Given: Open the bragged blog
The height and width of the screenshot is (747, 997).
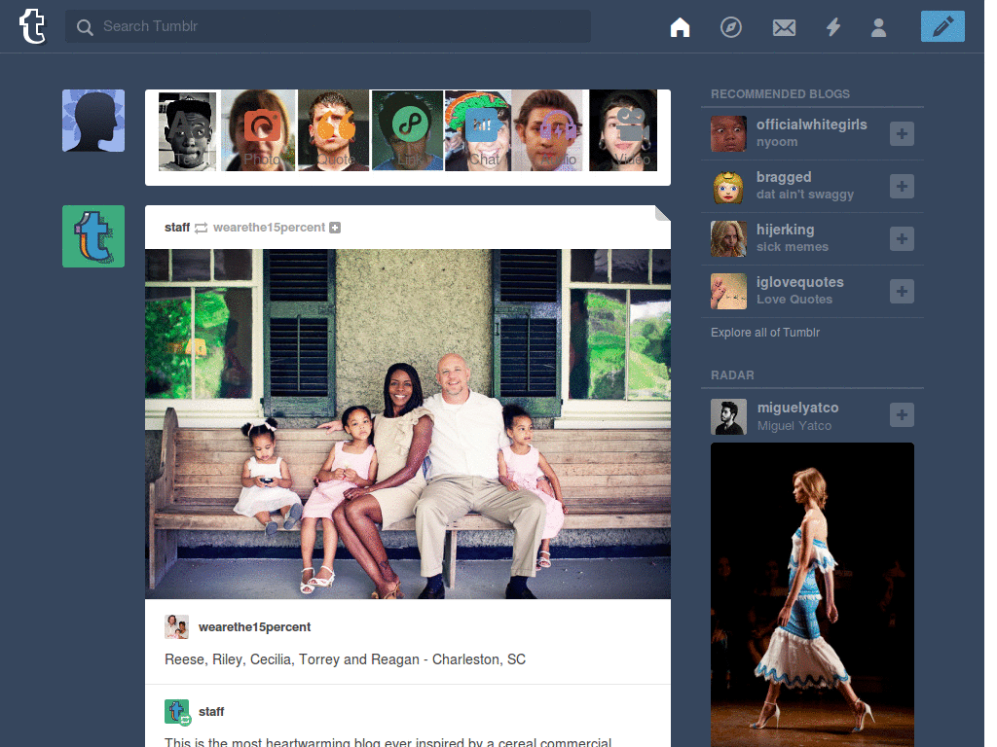Looking at the screenshot, I should pos(784,177).
